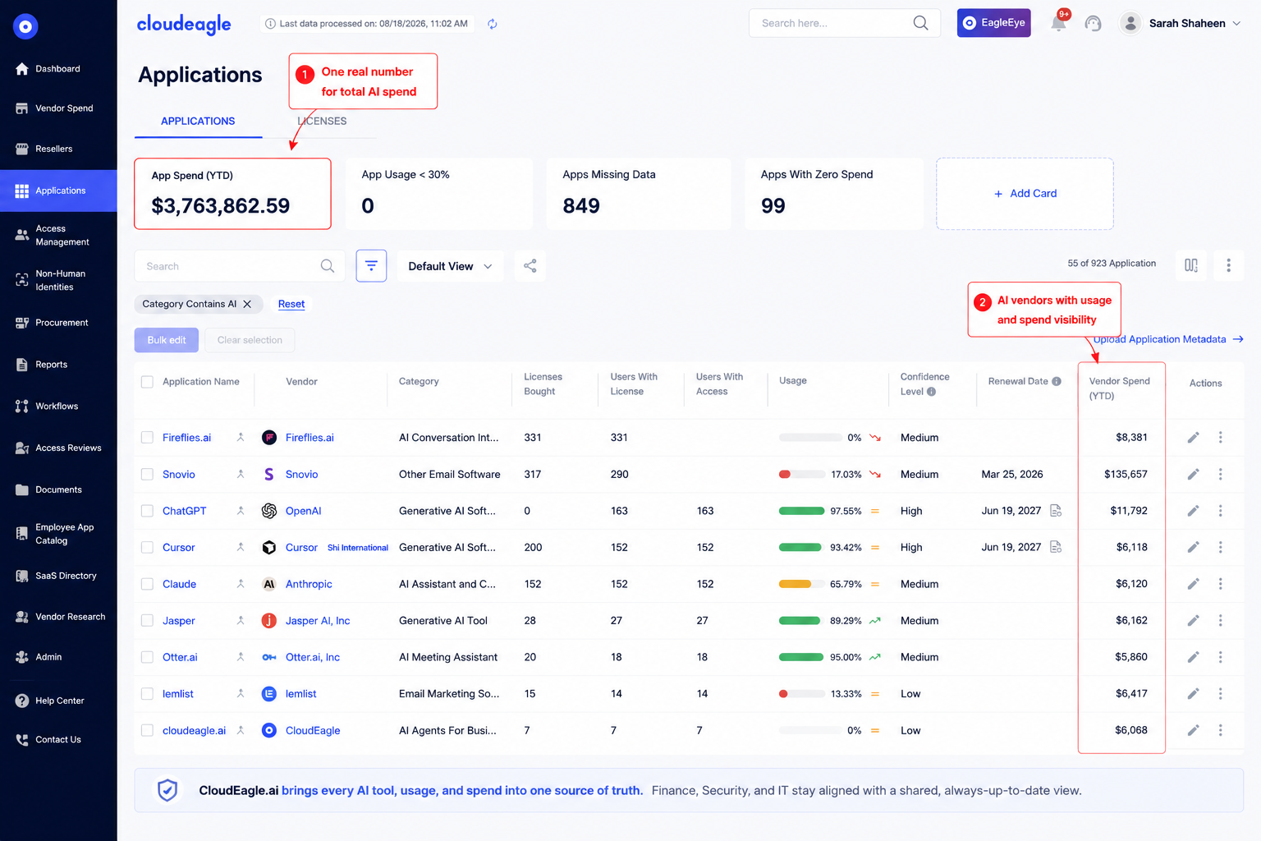
Task: Open Workflows in the sidebar
Action: click(x=58, y=407)
